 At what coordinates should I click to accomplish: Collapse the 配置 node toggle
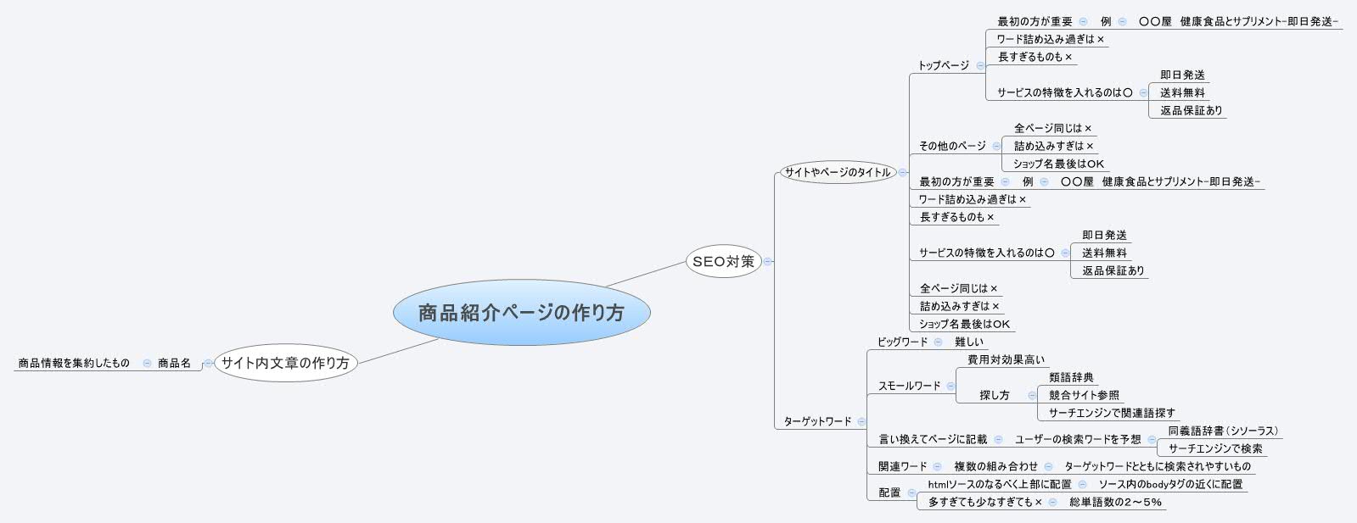911,492
